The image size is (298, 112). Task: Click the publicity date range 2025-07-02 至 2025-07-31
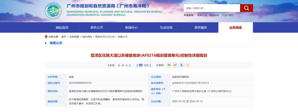click(x=188, y=101)
